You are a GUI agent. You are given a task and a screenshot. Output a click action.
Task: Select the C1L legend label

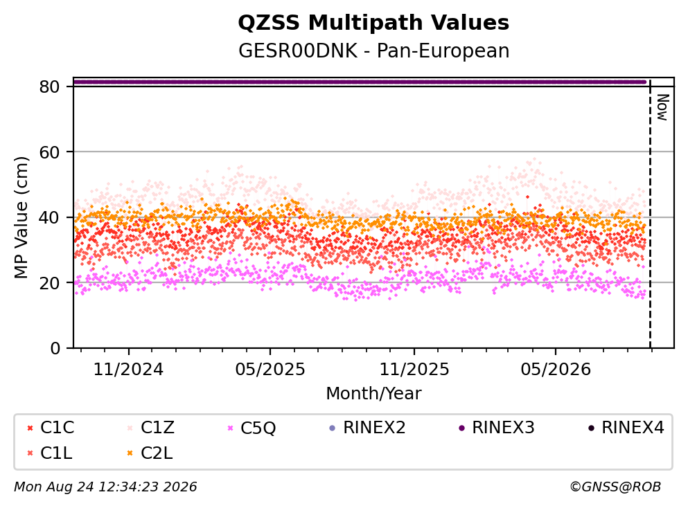click(56, 453)
